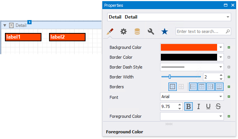Click the property search field

click(203, 31)
